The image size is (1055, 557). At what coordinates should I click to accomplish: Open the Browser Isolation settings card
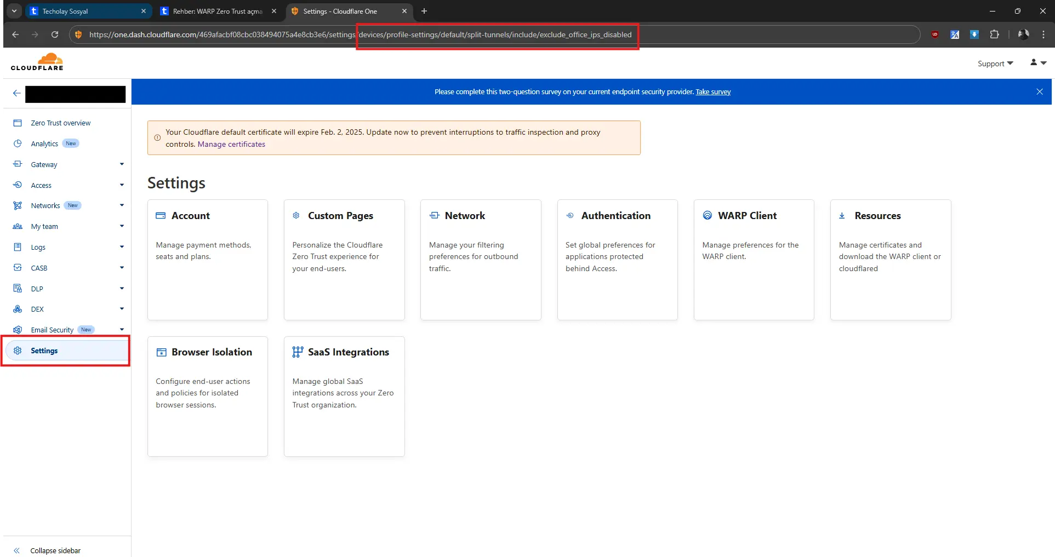click(x=208, y=397)
